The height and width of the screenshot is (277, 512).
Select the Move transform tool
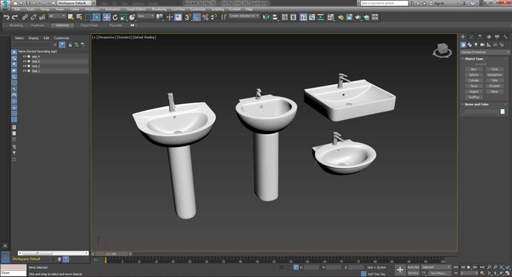coord(107,17)
